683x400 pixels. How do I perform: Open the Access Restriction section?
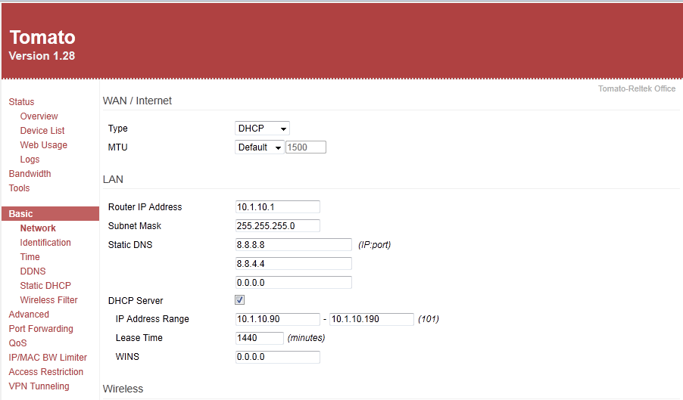45,372
